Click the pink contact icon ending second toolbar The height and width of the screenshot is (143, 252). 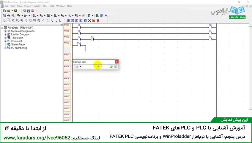coord(106,15)
